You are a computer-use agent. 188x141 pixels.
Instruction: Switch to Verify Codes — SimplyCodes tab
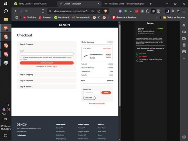[32, 4]
